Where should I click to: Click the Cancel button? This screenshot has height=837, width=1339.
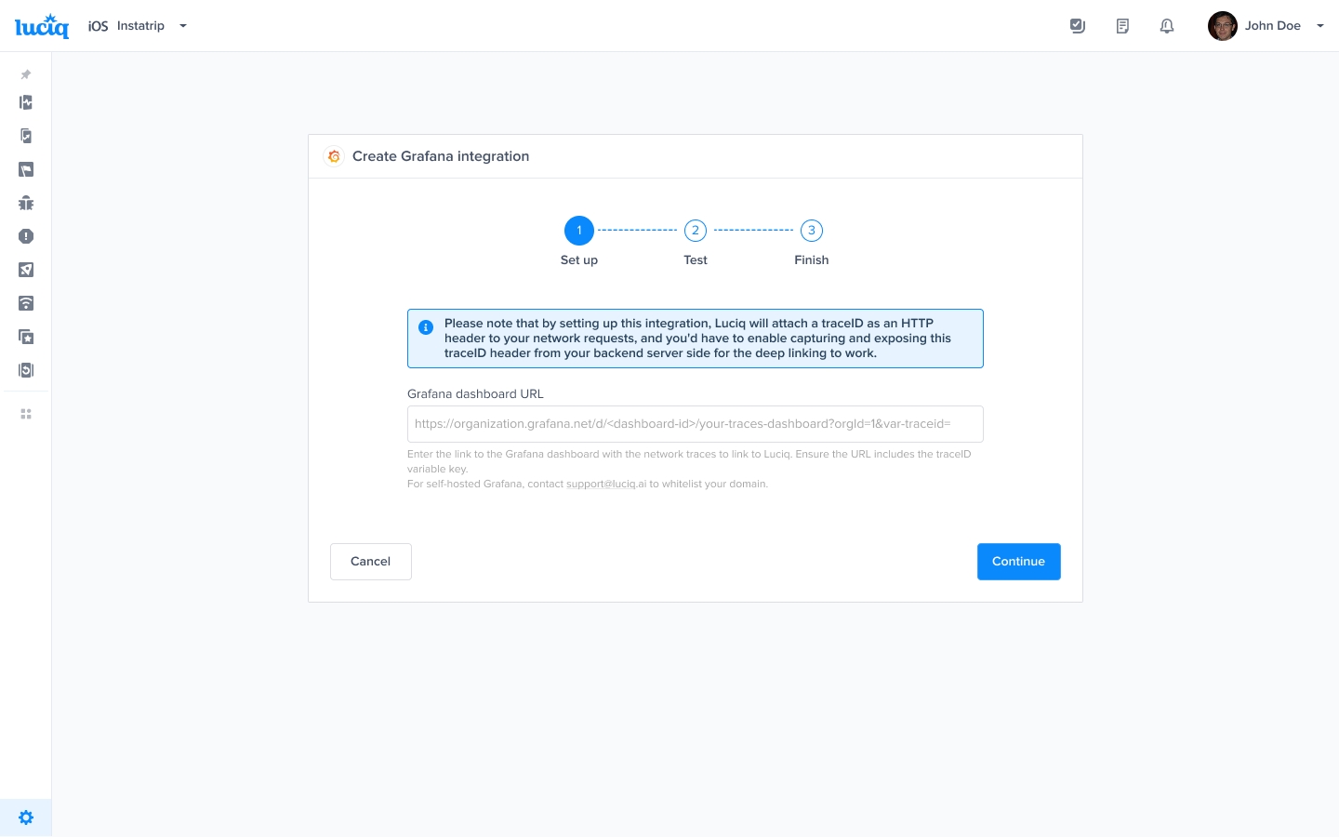370,562
